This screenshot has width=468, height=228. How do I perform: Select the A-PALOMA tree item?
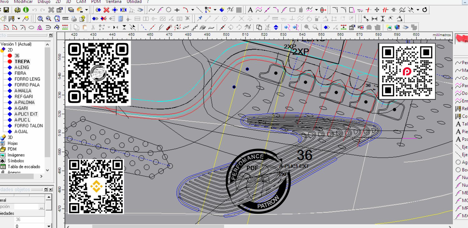24,102
